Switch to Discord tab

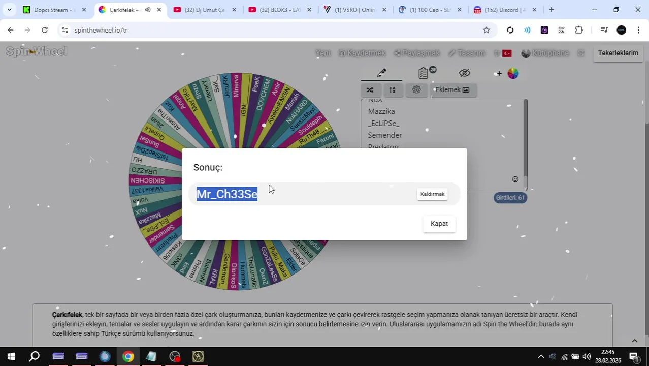coord(505,10)
